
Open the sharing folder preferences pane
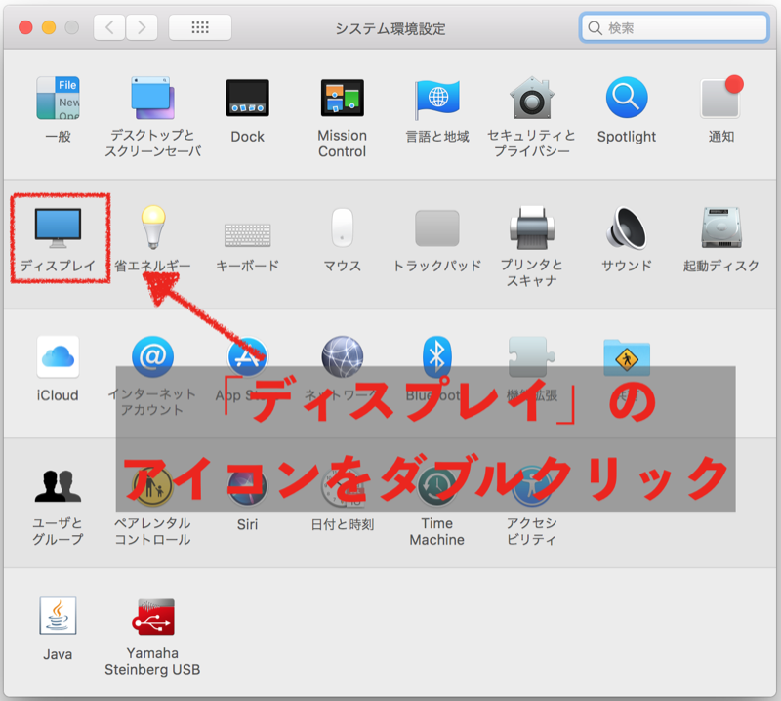627,357
